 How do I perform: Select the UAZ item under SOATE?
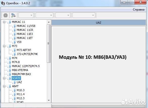[19, 82]
